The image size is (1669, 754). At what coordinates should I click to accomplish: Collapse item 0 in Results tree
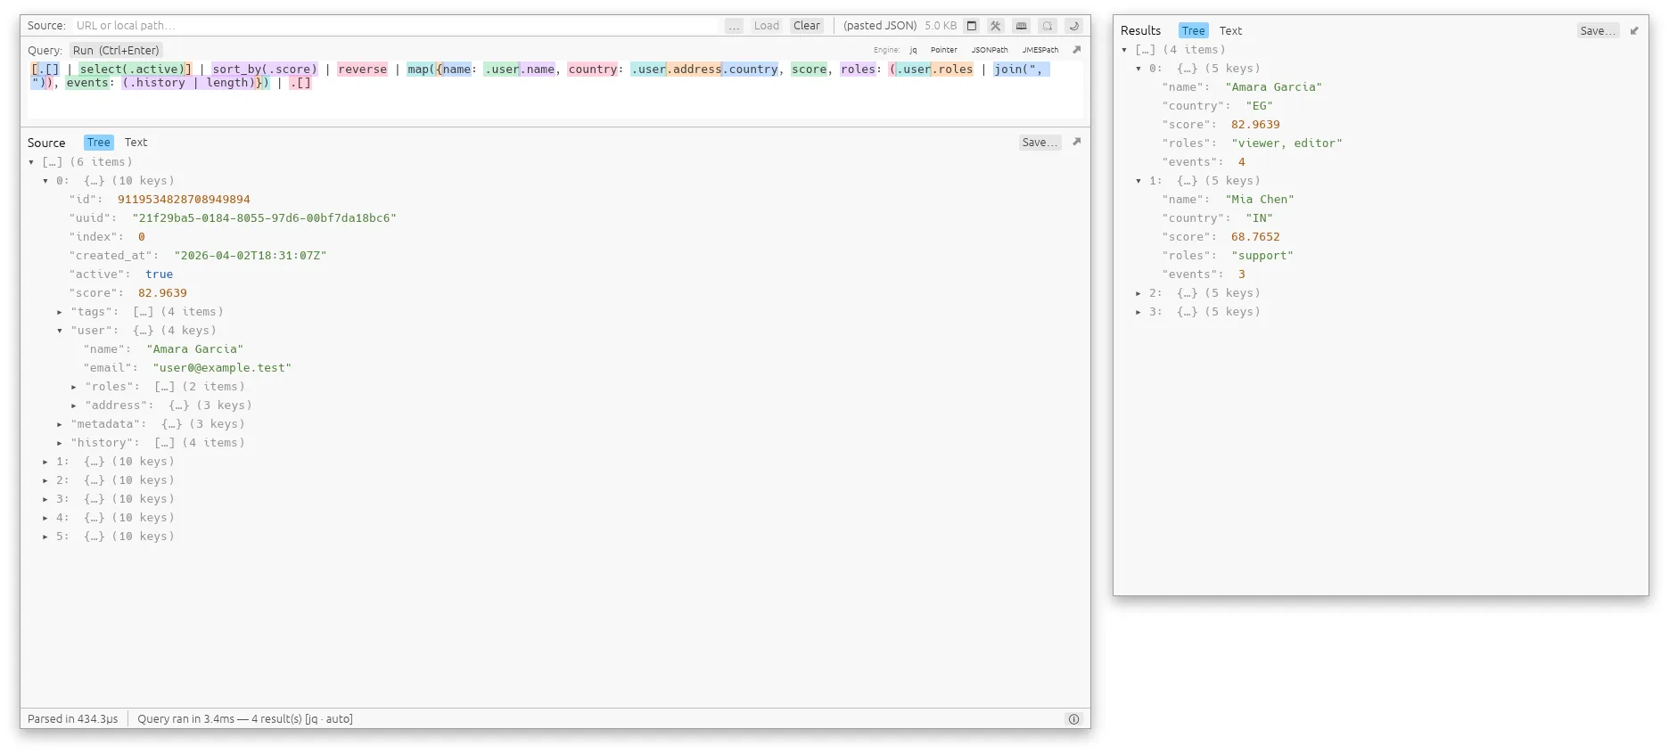tap(1139, 69)
